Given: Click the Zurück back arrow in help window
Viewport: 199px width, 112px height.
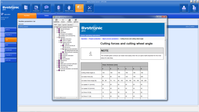Looking at the screenshot, I should pos(63,21).
